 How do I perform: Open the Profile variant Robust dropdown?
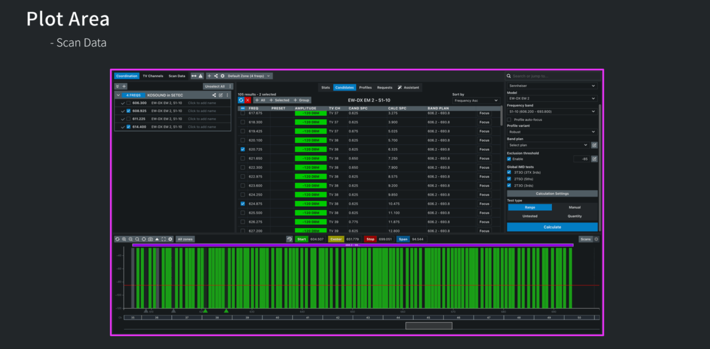pyautogui.click(x=552, y=132)
